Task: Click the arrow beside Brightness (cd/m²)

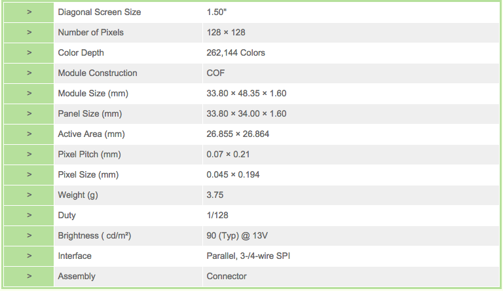Action: click(29, 235)
